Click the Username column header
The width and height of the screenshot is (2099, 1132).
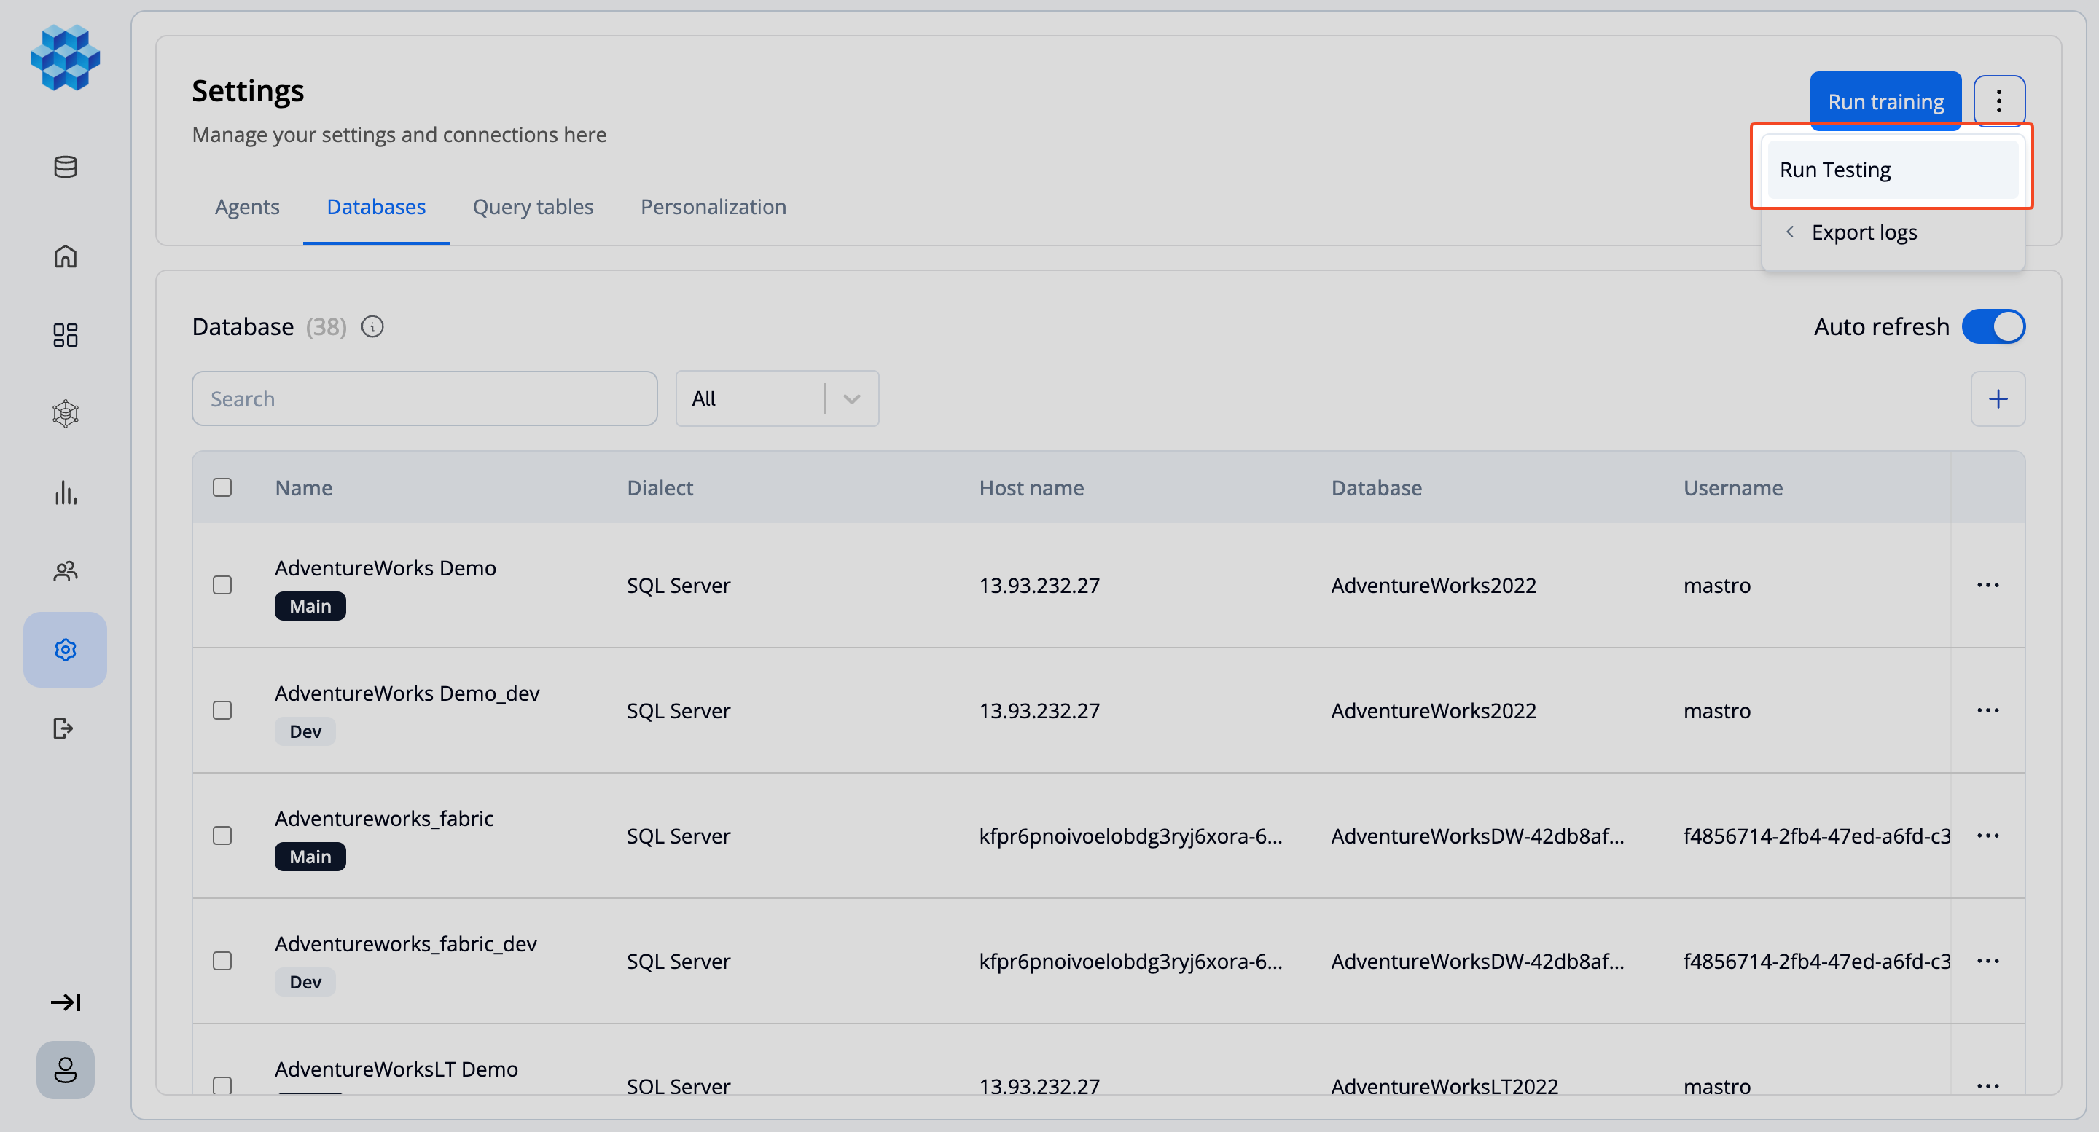(1733, 488)
